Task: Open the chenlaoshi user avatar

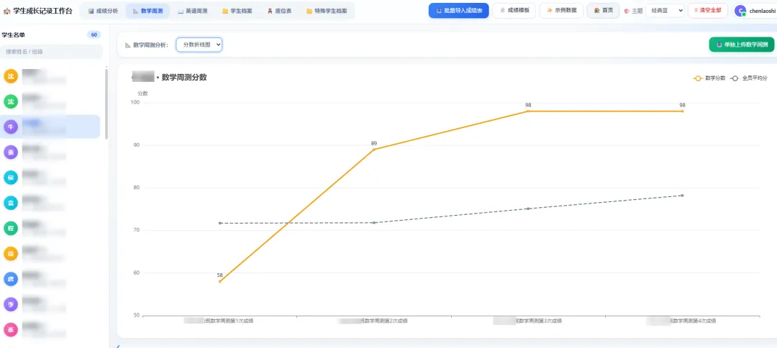Action: tap(740, 11)
